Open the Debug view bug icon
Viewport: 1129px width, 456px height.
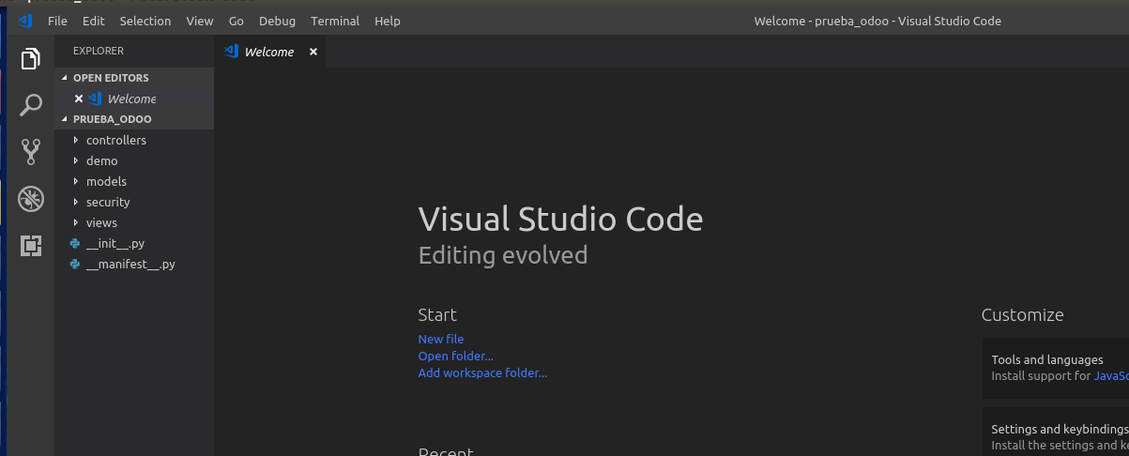pos(31,198)
